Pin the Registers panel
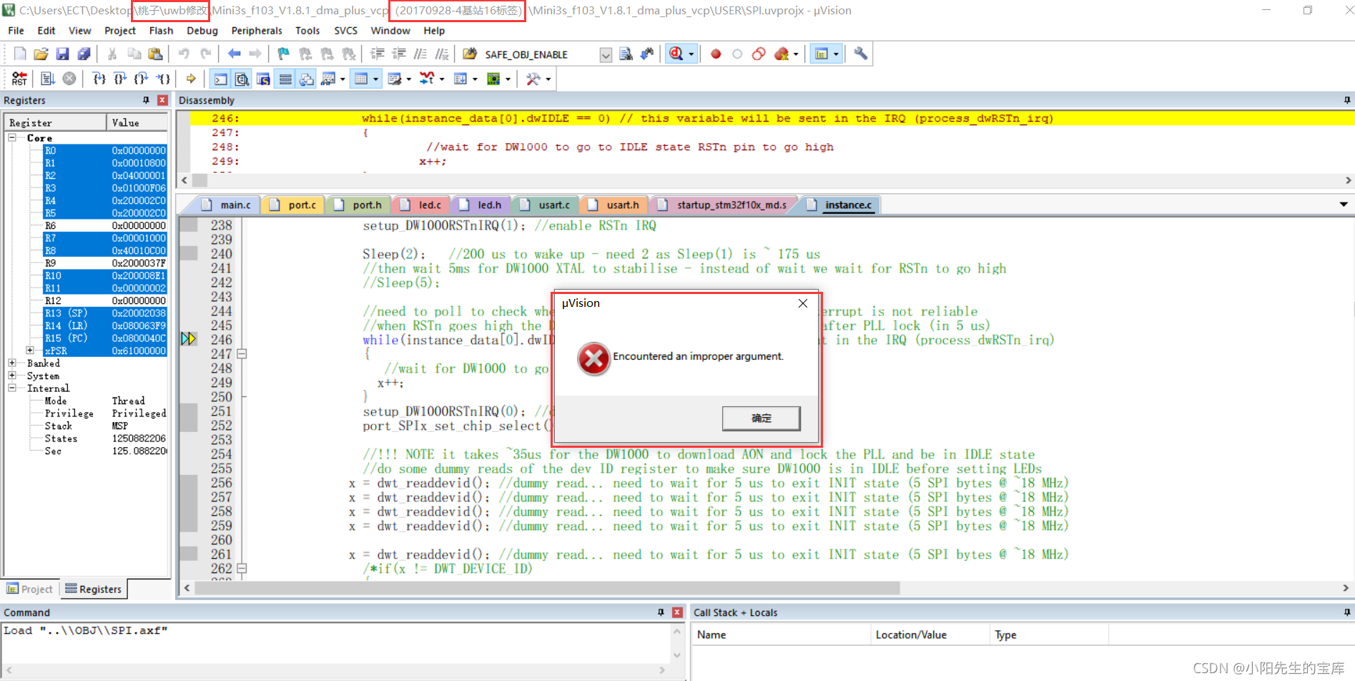Image resolution: width=1355 pixels, height=681 pixels. [x=146, y=100]
